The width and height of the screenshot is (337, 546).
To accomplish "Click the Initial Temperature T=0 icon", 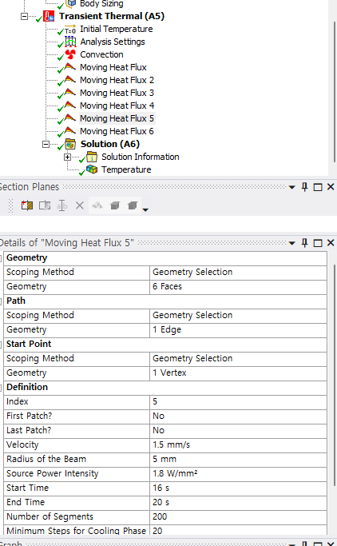I will tap(70, 29).
